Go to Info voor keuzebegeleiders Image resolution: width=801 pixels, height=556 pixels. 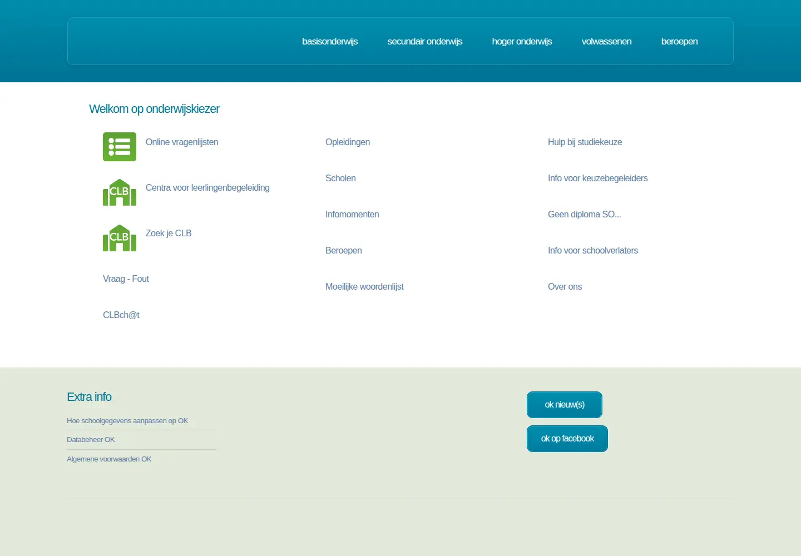(597, 178)
